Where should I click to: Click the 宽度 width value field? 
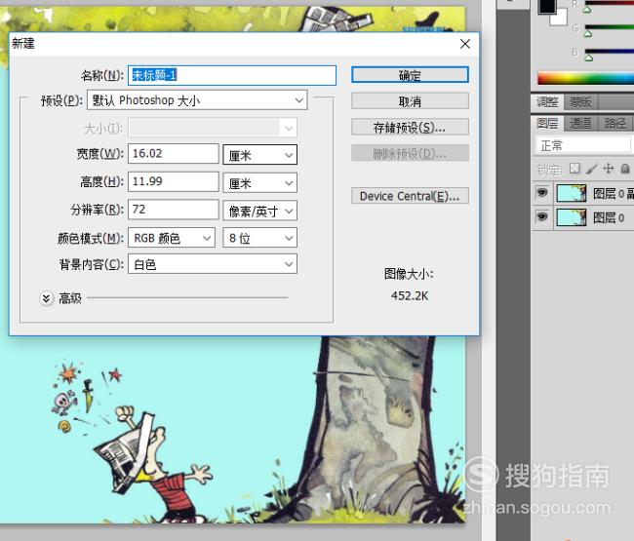point(174,154)
